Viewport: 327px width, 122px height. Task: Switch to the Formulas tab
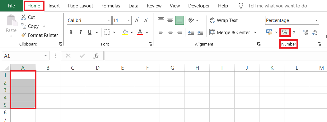tap(111, 6)
